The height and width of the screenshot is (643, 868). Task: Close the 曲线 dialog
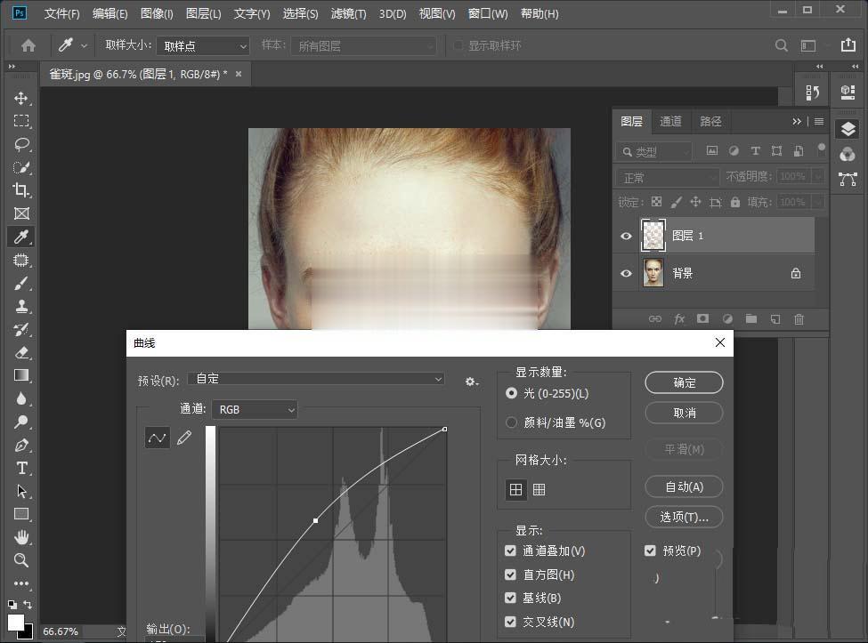coord(719,342)
